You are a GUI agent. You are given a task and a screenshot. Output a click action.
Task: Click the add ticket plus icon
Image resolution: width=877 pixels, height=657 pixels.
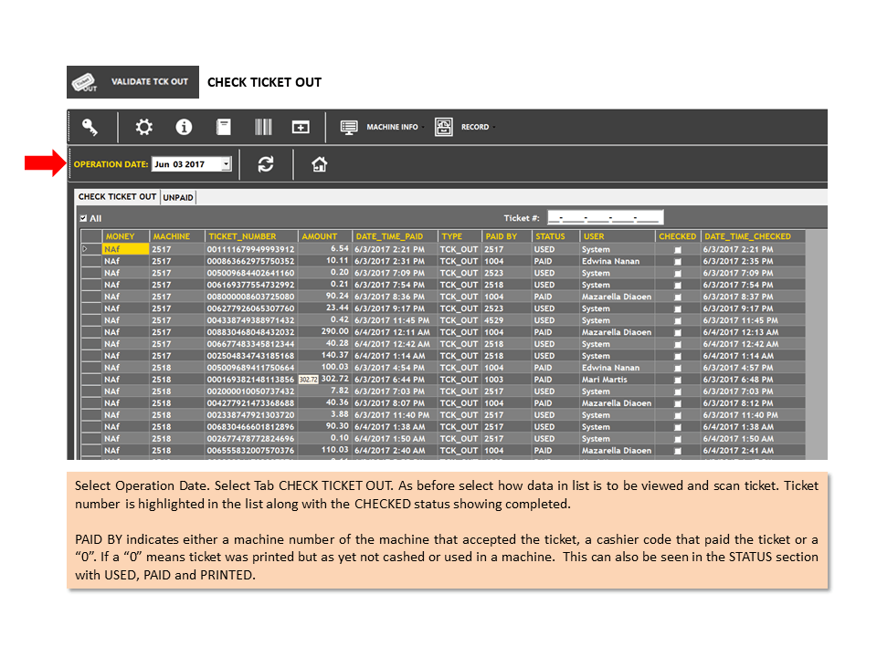[x=301, y=128]
